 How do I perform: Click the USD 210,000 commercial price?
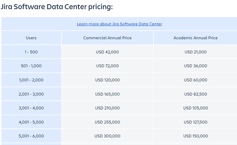click(x=107, y=108)
